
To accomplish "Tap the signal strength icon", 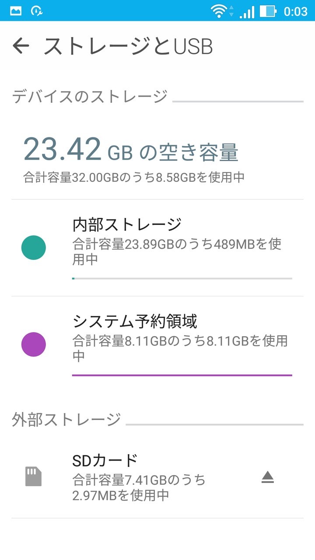I will [x=247, y=11].
